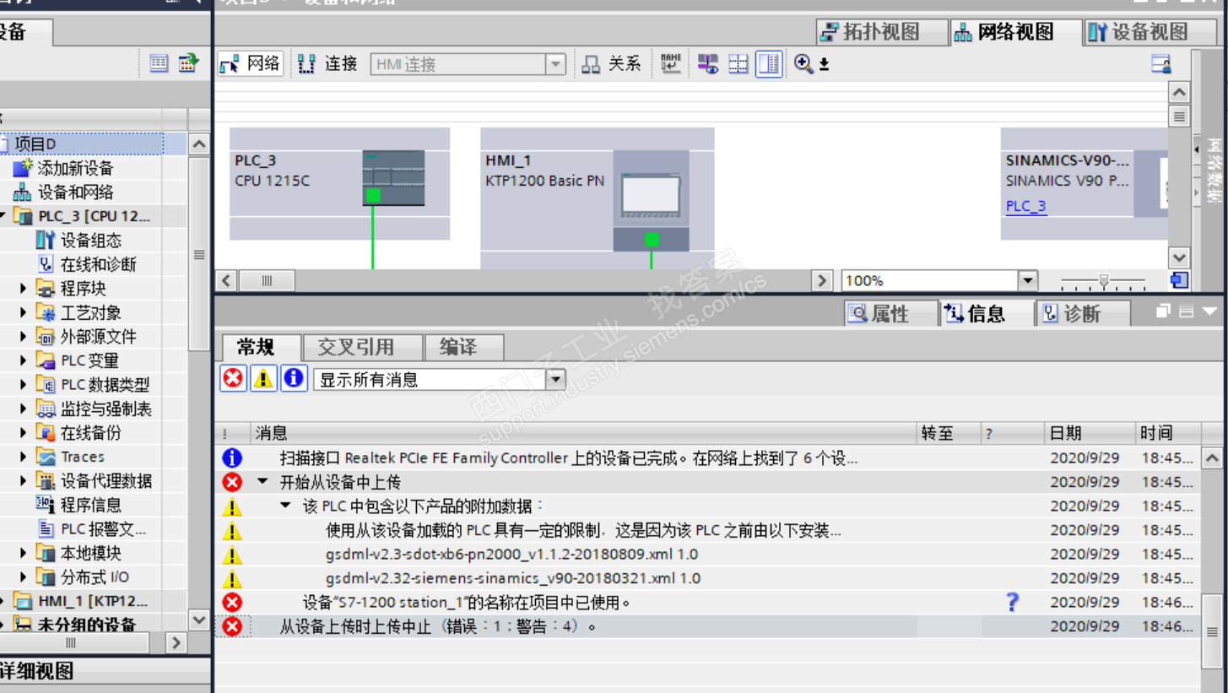Image resolution: width=1228 pixels, height=693 pixels.
Task: Select the gsdml-v2.32-siemens-sinamics_v90 message row
Action: coord(707,578)
